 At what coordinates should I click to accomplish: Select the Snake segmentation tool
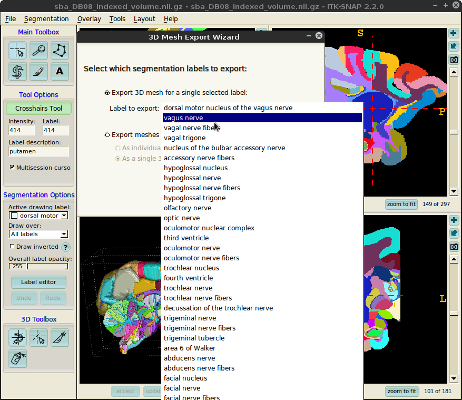tap(18, 71)
